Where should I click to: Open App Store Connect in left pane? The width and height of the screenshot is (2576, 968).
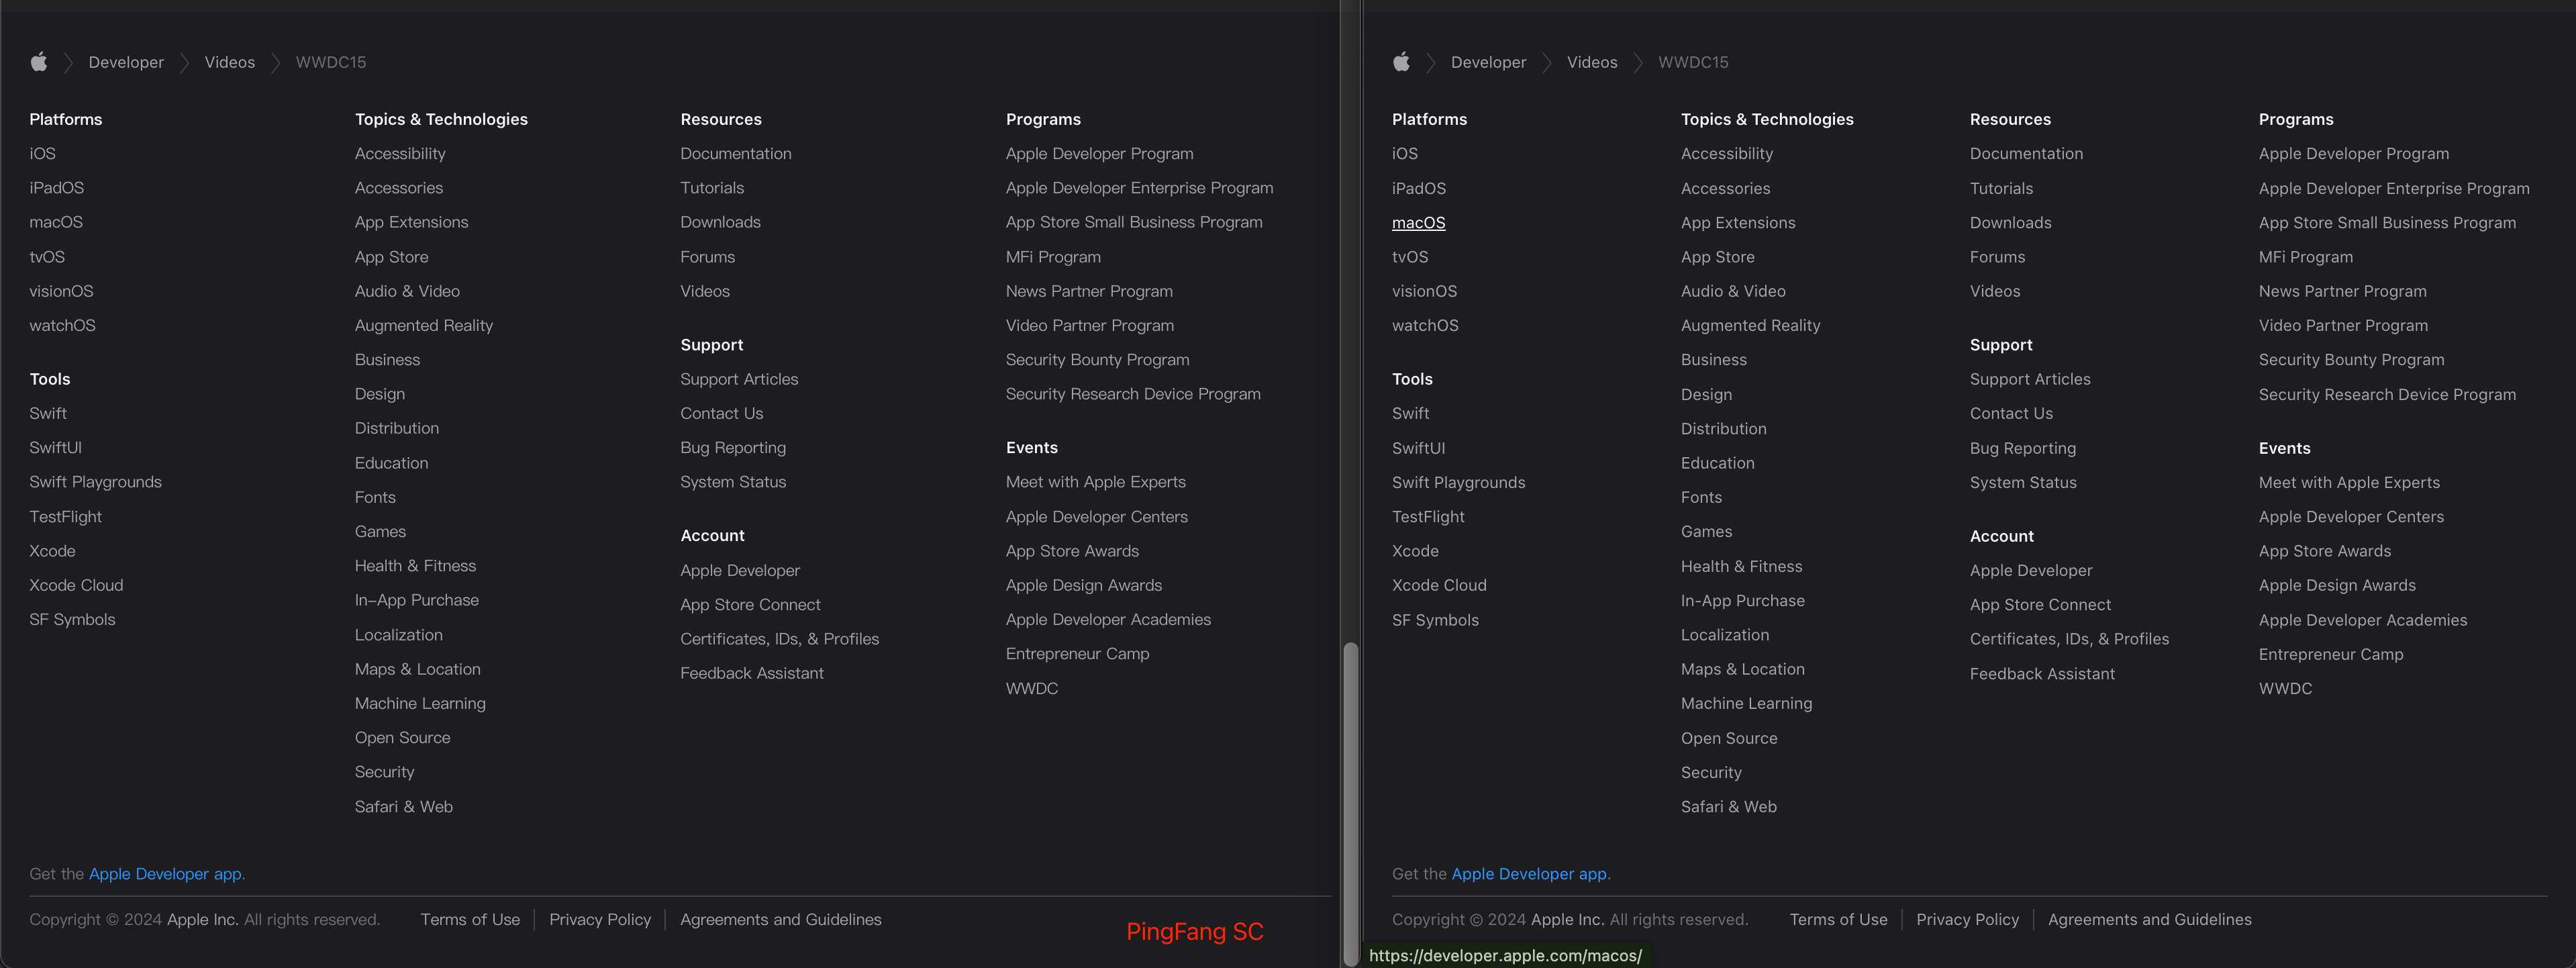pyautogui.click(x=749, y=604)
